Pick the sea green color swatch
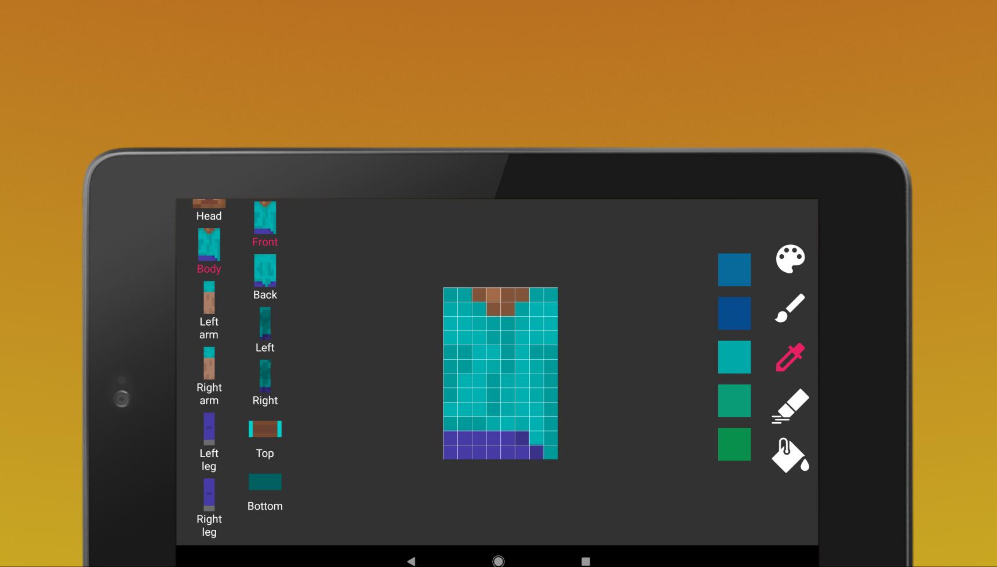997x567 pixels. [x=734, y=401]
